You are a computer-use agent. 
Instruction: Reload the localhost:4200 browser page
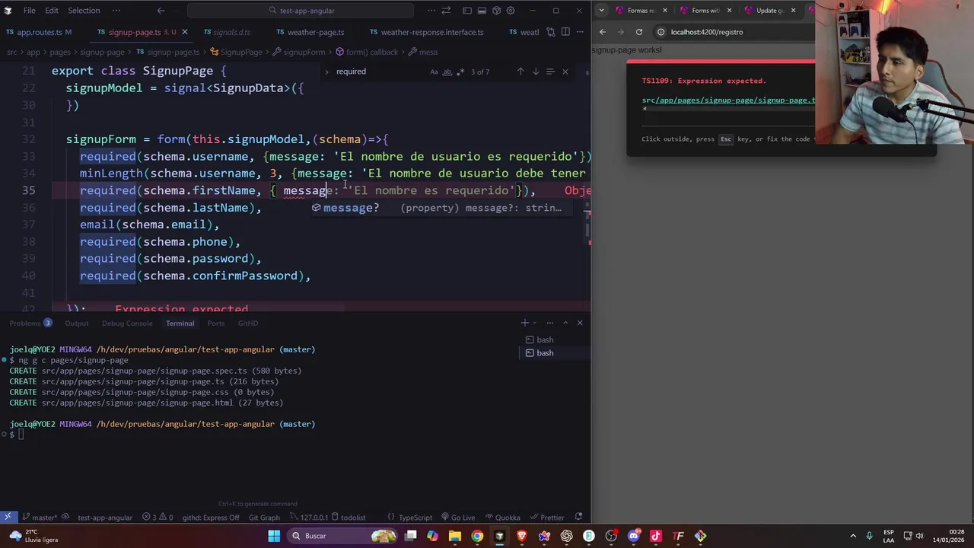click(x=639, y=32)
